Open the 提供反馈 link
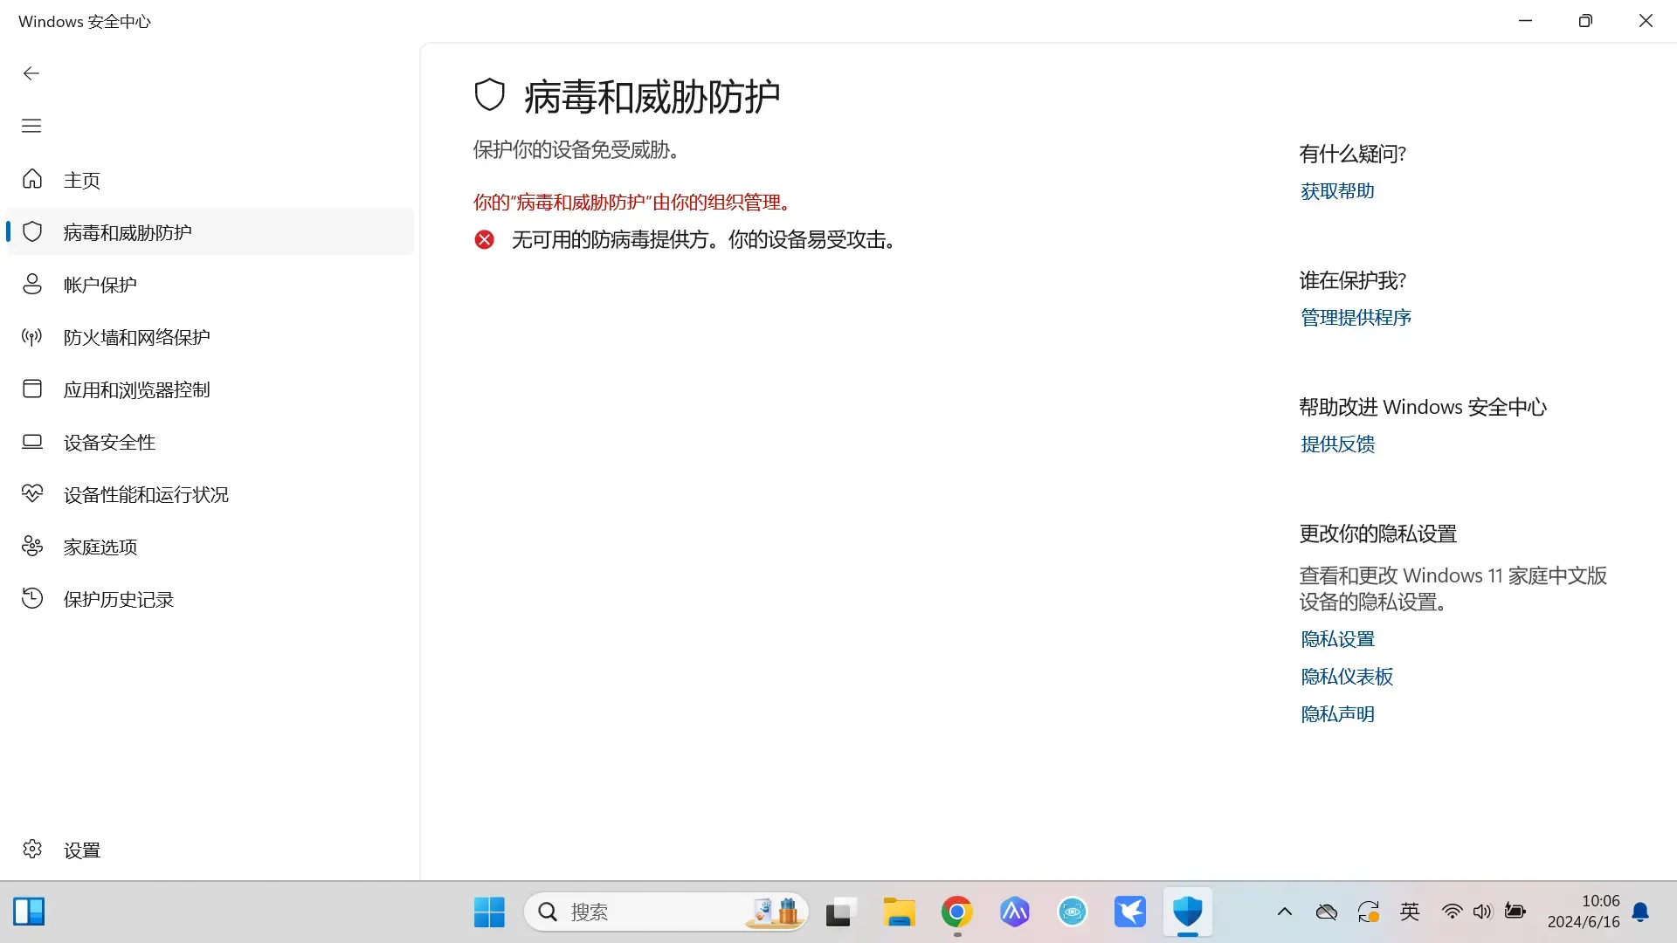This screenshot has height=943, width=1677. coord(1337,444)
